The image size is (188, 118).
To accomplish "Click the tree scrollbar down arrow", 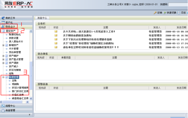I will (31, 99).
